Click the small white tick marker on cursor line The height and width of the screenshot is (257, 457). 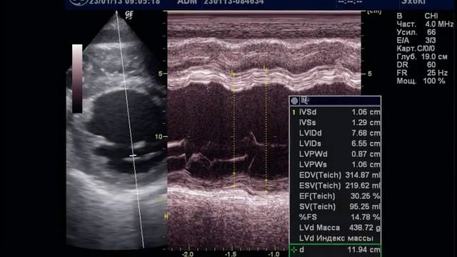click(x=133, y=156)
